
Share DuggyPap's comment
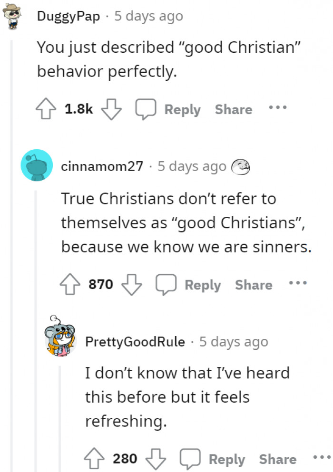pyautogui.click(x=233, y=110)
